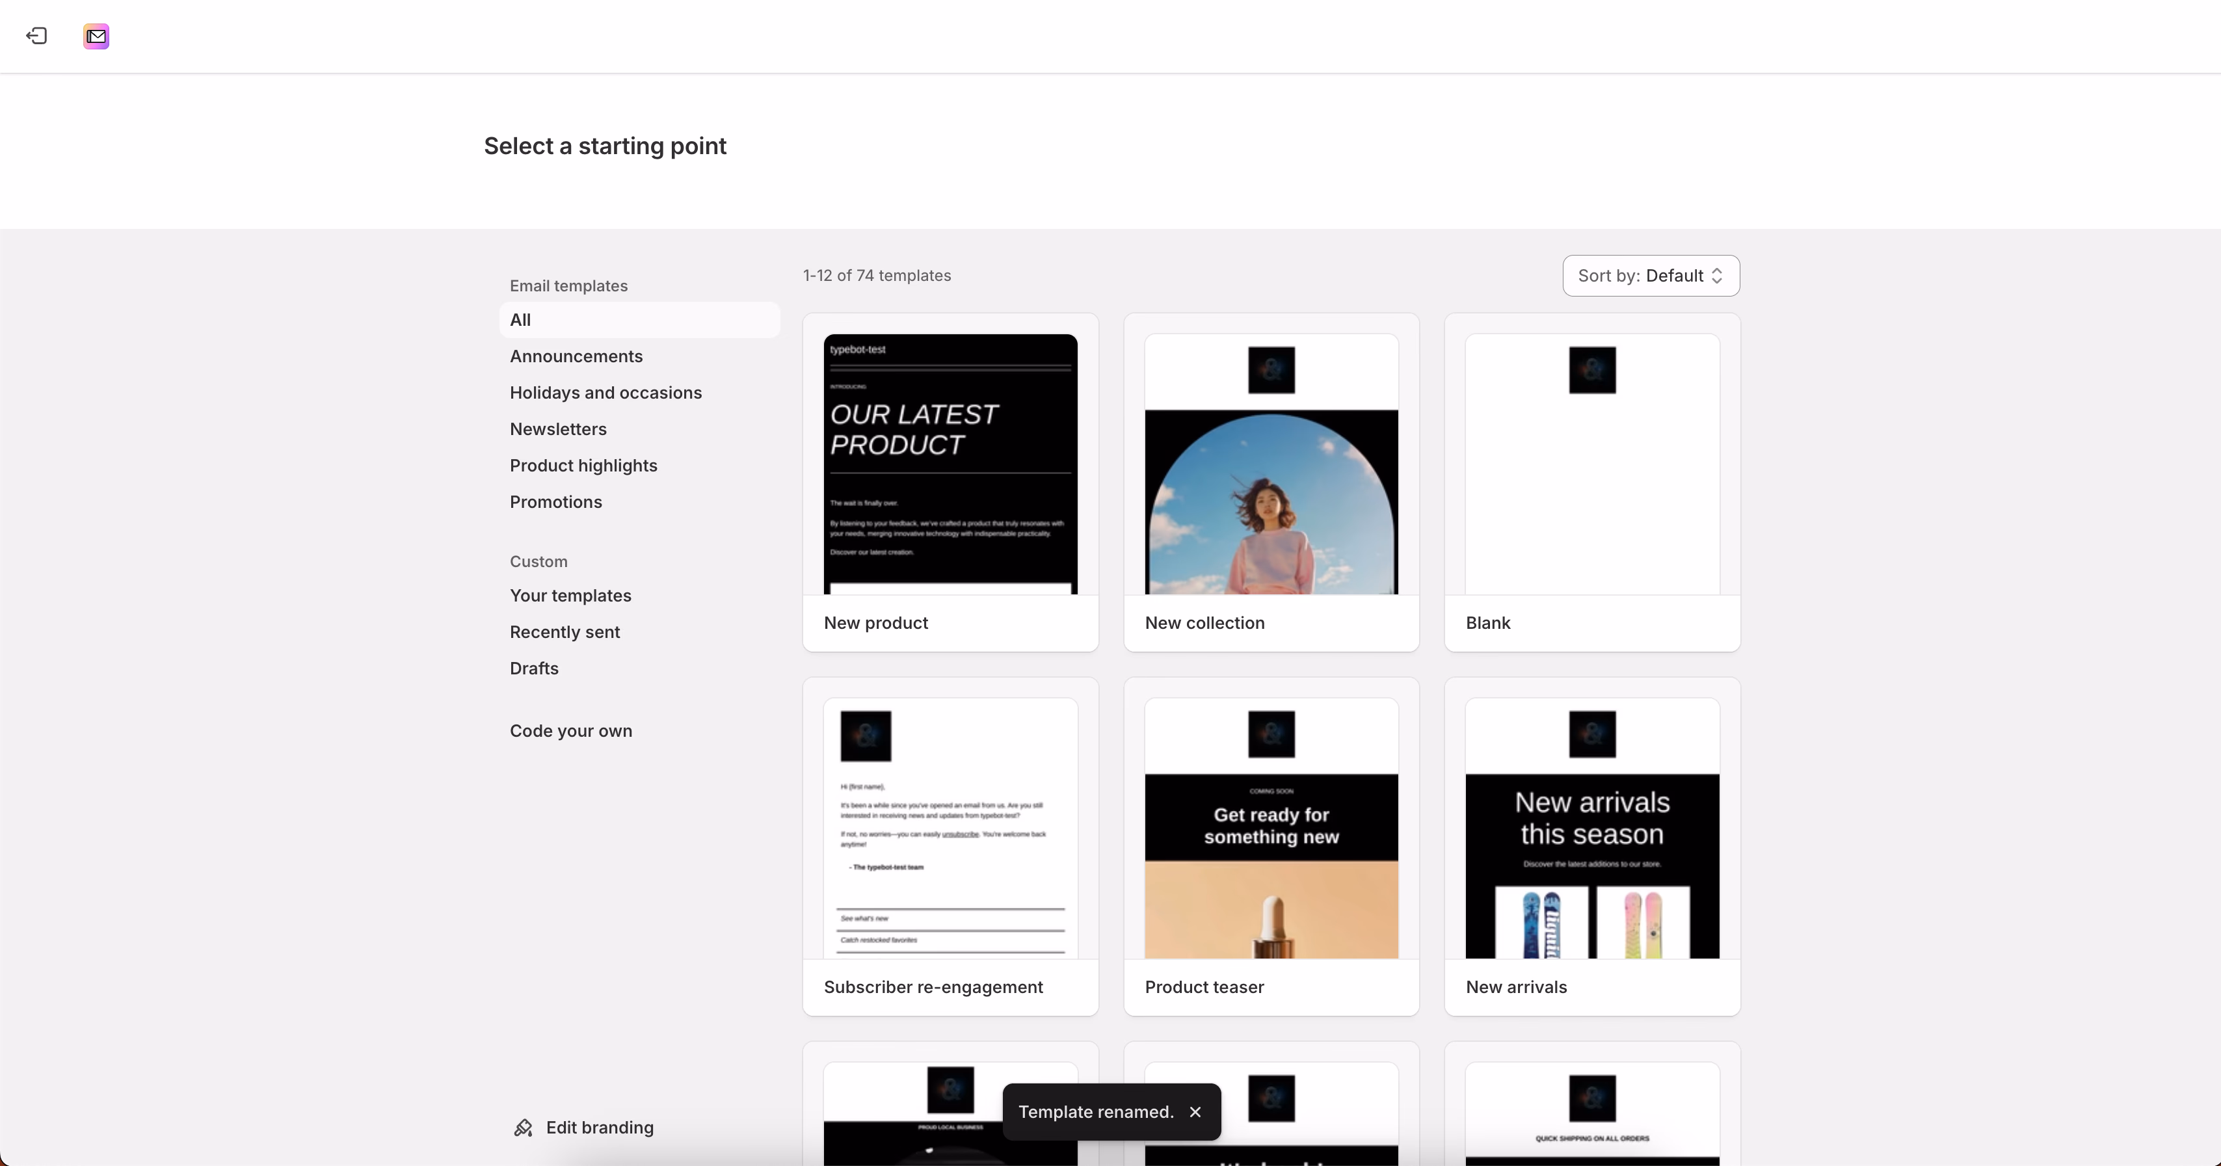Viewport: 2221px width, 1166px height.
Task: View Promotions templates
Action: click(x=555, y=501)
